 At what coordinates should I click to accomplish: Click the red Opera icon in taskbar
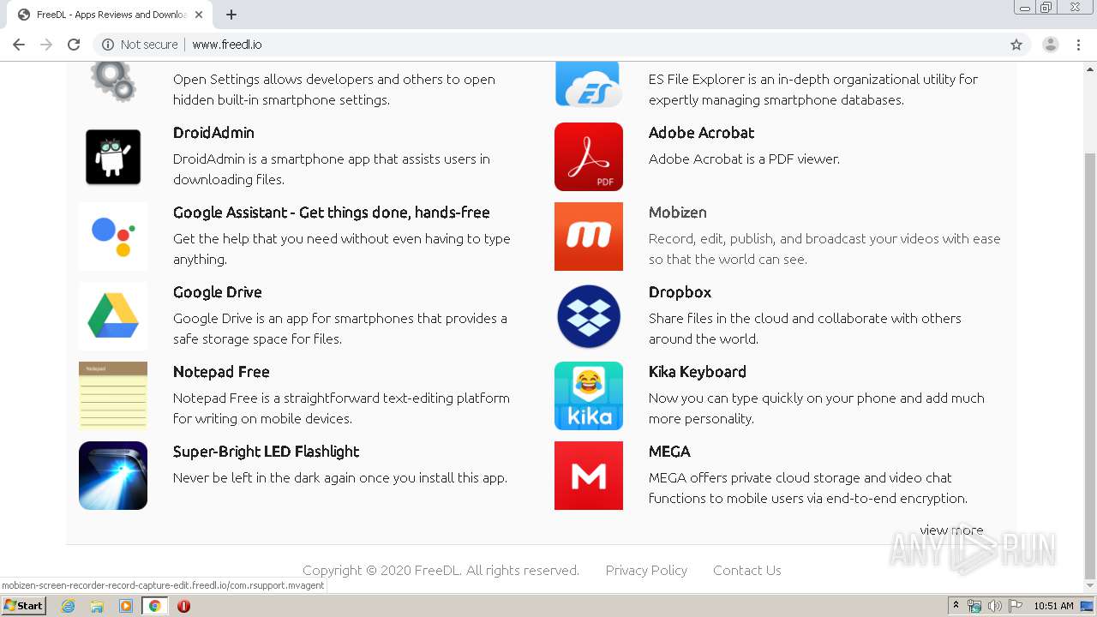pos(183,606)
